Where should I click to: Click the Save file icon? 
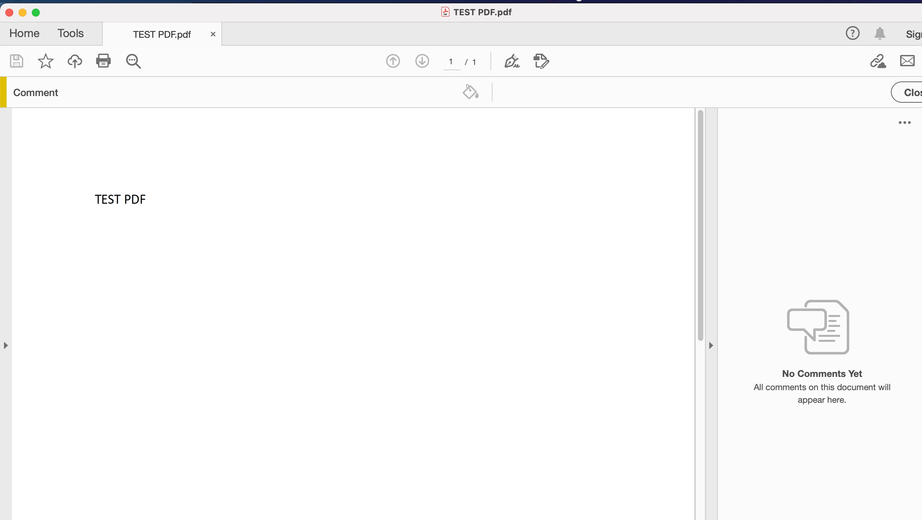[x=17, y=61]
